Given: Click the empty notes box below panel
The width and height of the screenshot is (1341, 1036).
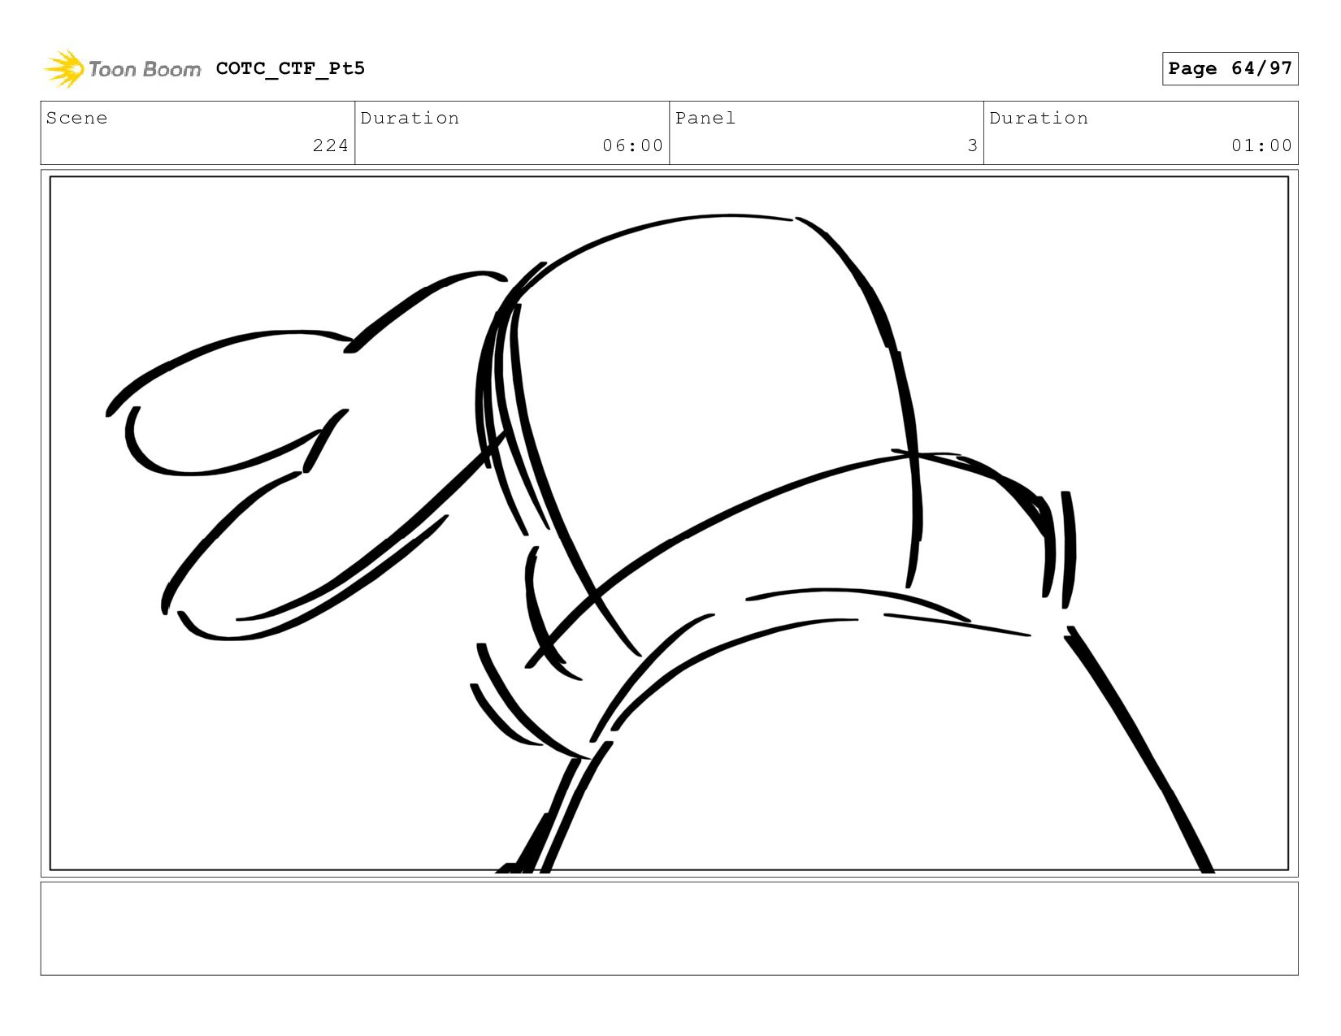Looking at the screenshot, I should point(669,929).
